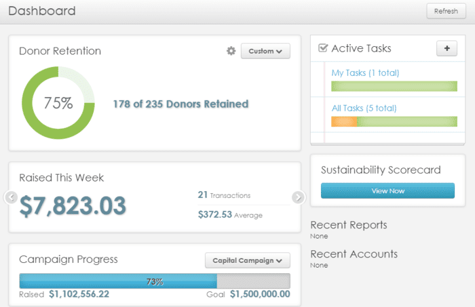
Task: Open Donor Retention gear settings
Action: tap(231, 51)
